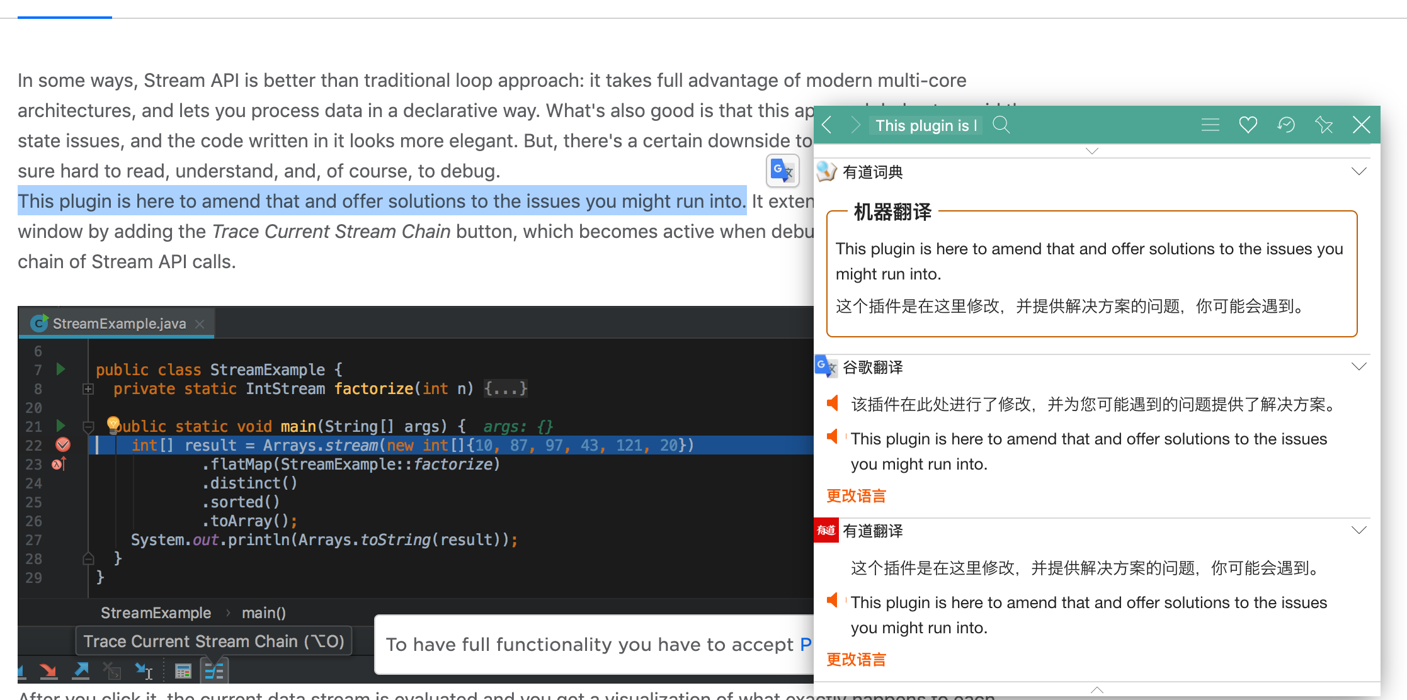Toggle the breakpoint on line 22

coord(63,445)
